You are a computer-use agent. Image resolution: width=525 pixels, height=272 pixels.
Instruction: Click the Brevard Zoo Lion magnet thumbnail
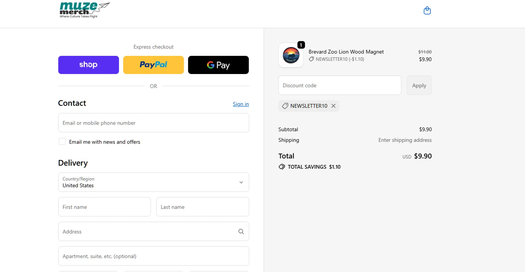click(291, 55)
